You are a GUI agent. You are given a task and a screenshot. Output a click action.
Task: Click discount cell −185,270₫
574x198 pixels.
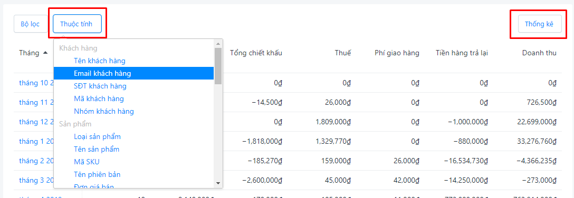[264, 161]
